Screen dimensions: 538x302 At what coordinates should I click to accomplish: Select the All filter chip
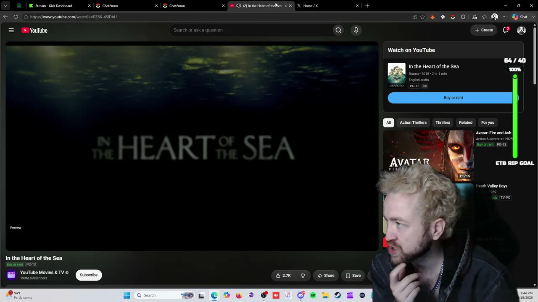point(388,122)
